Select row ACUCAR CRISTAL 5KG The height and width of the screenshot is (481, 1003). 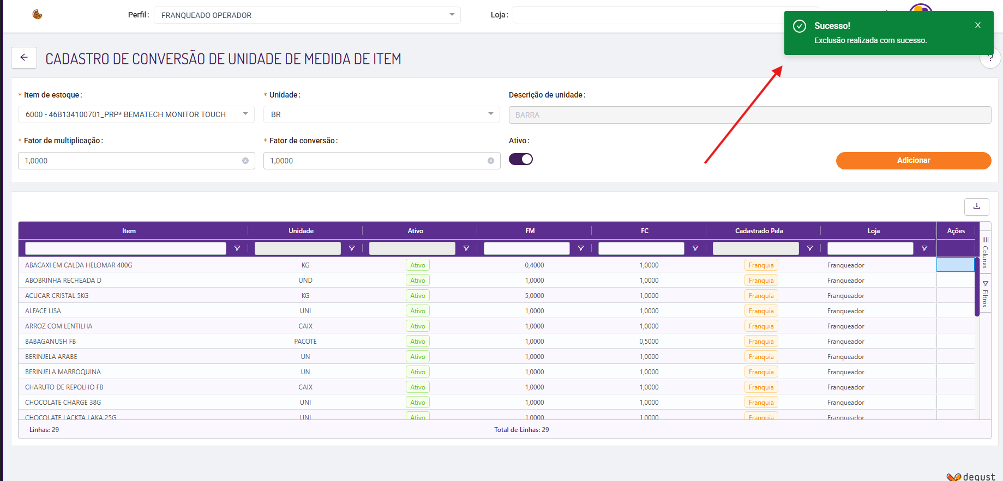tap(496, 296)
